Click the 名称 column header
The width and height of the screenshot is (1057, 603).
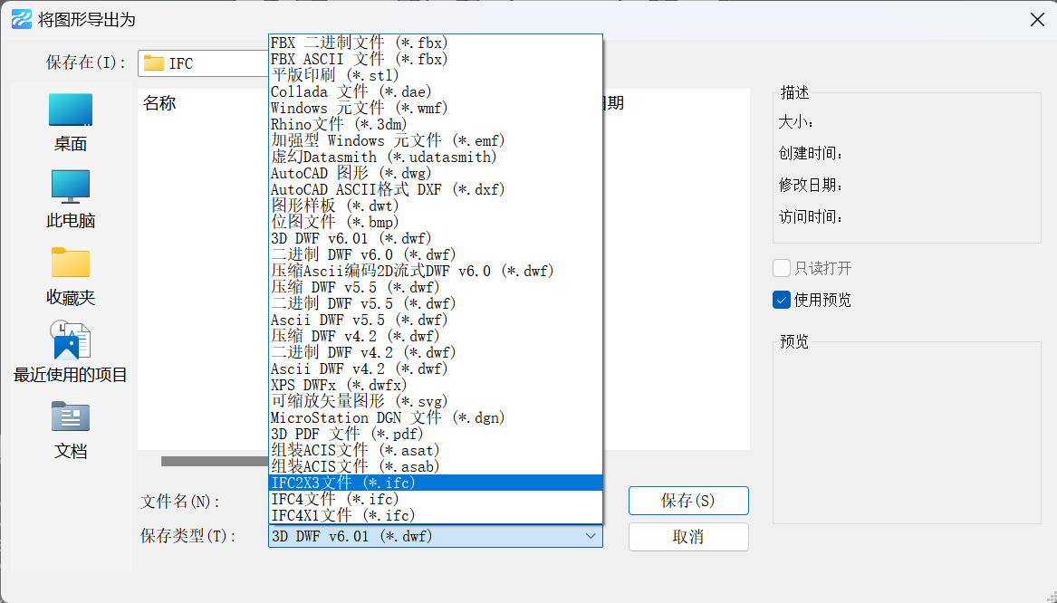tap(159, 103)
